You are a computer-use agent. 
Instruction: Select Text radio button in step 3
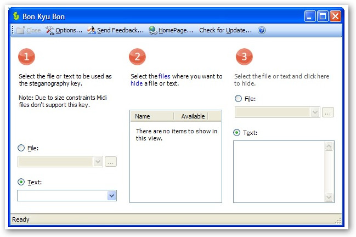[237, 132]
